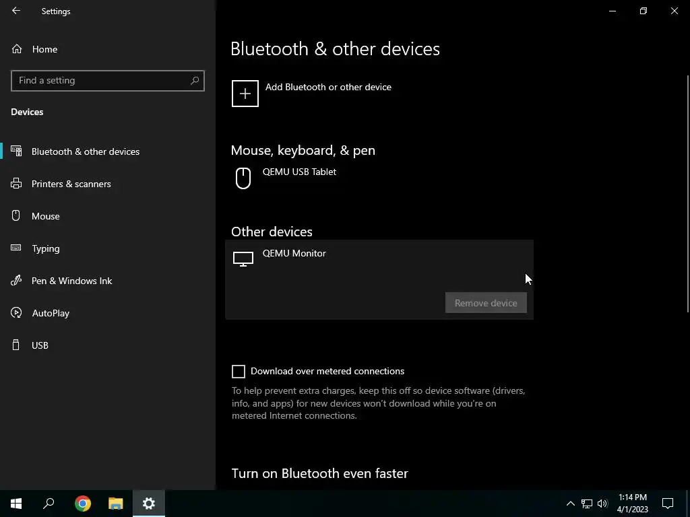The width and height of the screenshot is (690, 517).
Task: Click the plus icon to add a device
Action: [245, 93]
